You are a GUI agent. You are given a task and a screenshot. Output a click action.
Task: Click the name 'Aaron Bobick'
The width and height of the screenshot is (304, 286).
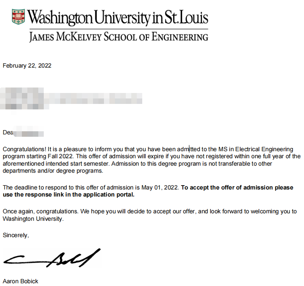click(x=20, y=281)
